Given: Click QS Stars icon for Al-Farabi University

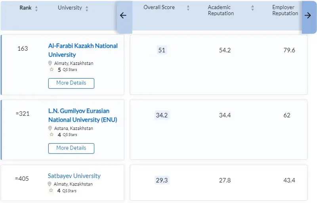Looking at the screenshot, I should 51,69.
